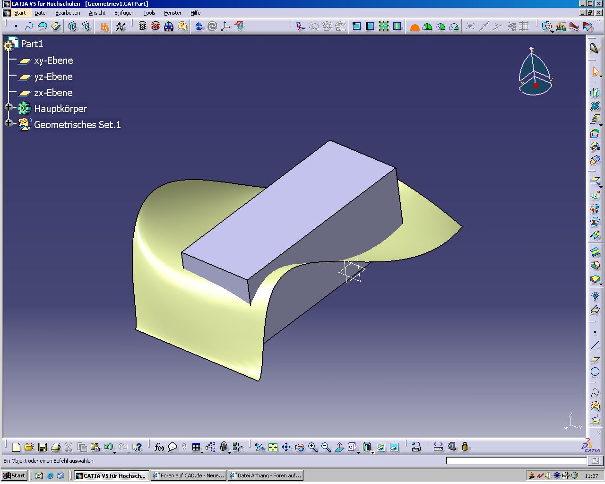
Task: Click the Fit All In icon
Action: pos(273,447)
